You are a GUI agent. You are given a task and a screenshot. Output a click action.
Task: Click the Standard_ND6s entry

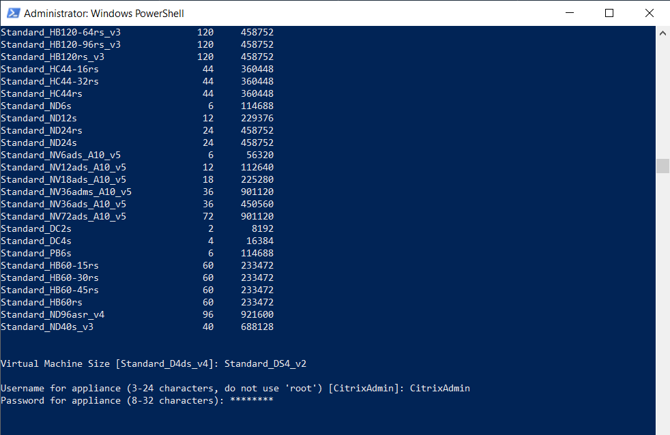(36, 106)
